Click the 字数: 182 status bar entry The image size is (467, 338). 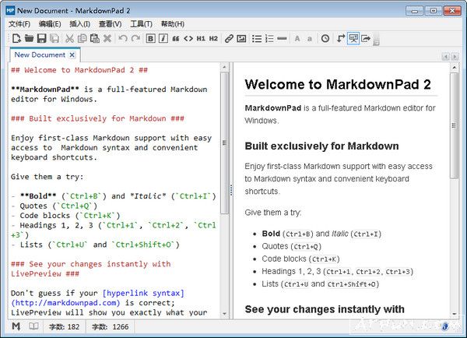(x=64, y=327)
